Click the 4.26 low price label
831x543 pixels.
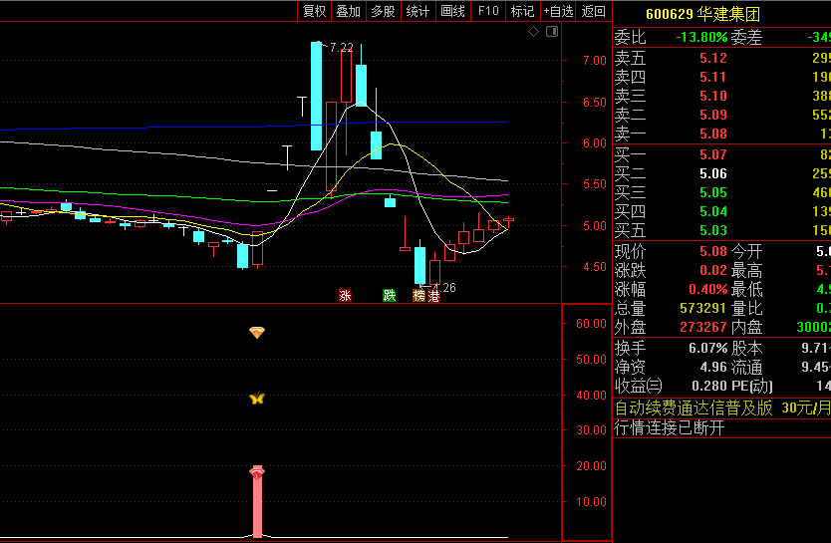(444, 288)
